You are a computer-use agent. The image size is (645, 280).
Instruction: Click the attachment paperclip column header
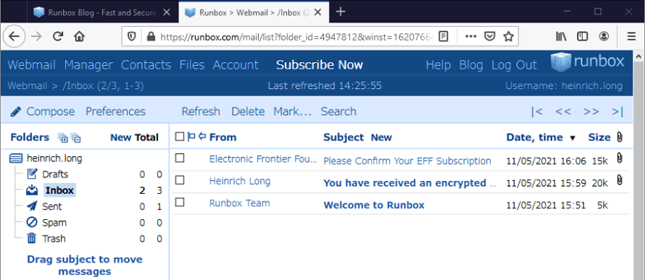(x=620, y=137)
